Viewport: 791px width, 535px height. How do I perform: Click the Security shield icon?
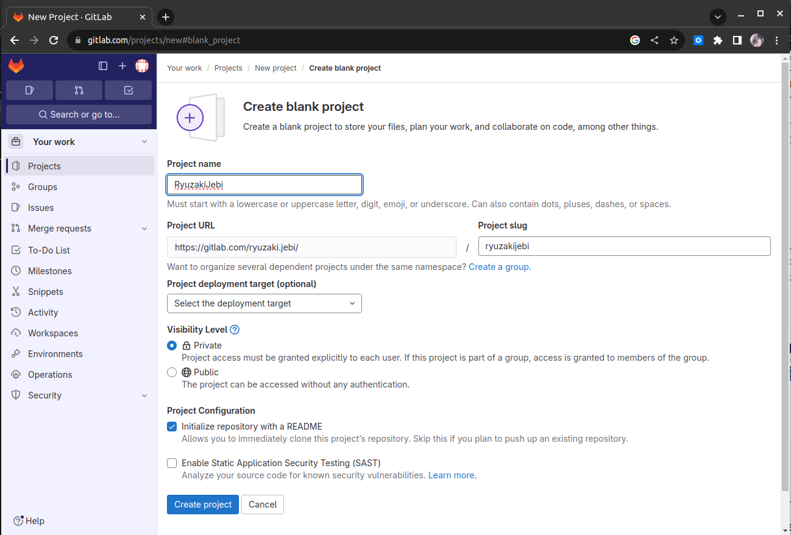16,395
